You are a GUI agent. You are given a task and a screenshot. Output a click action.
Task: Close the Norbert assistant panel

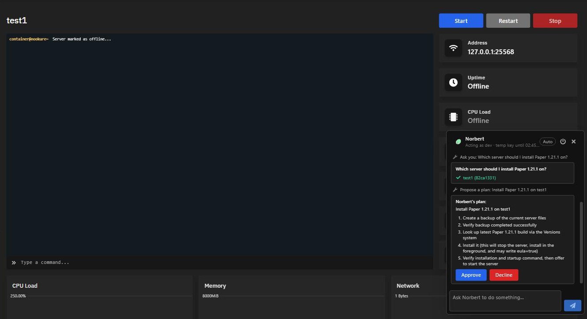pyautogui.click(x=574, y=141)
